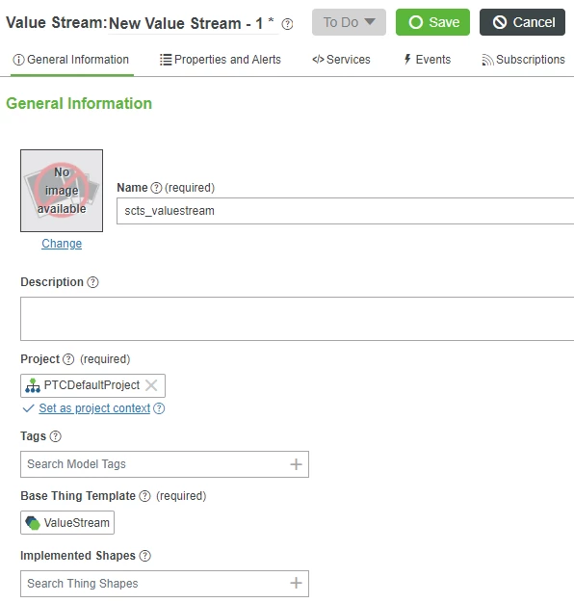
Task: Click the checkmark before Set as project context
Action: [29, 408]
